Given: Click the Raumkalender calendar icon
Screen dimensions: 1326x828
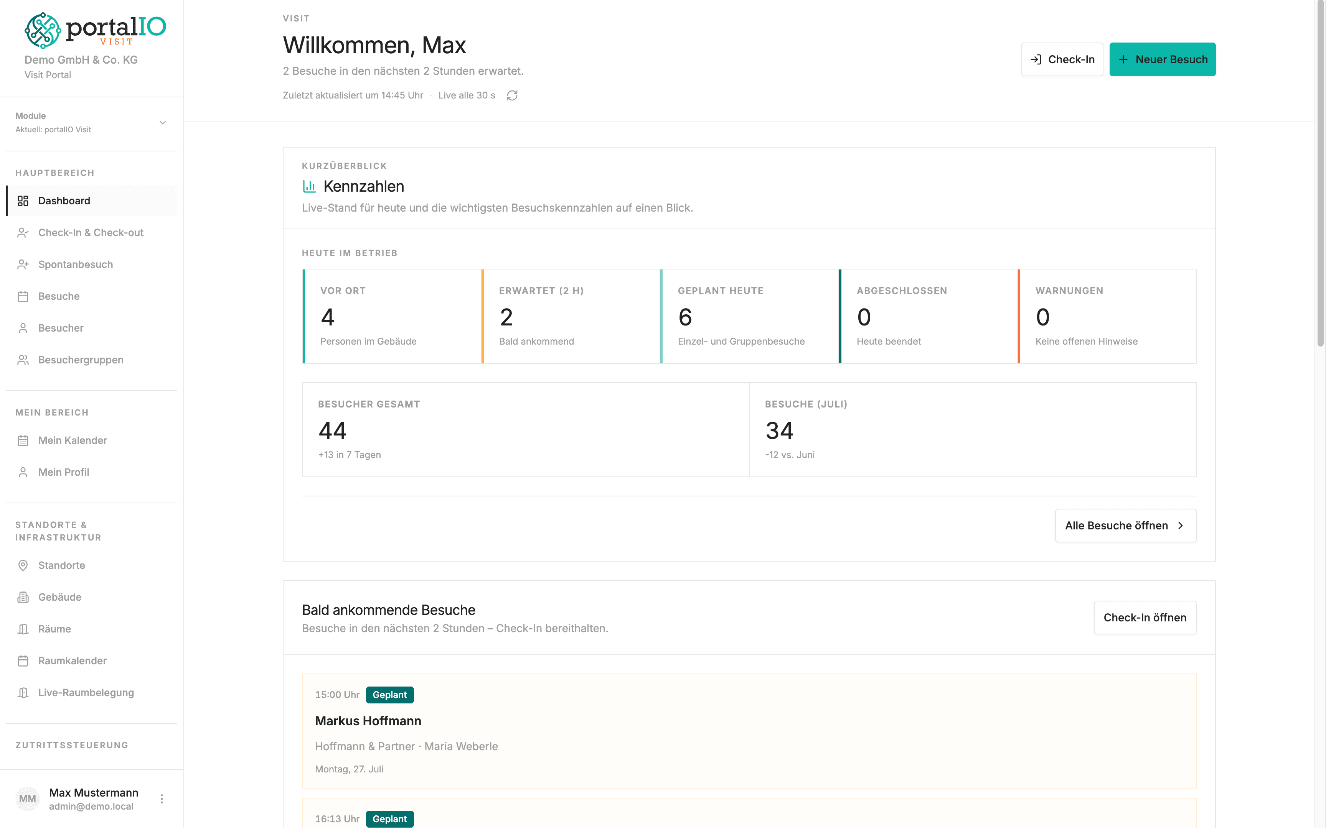Looking at the screenshot, I should pos(23,660).
